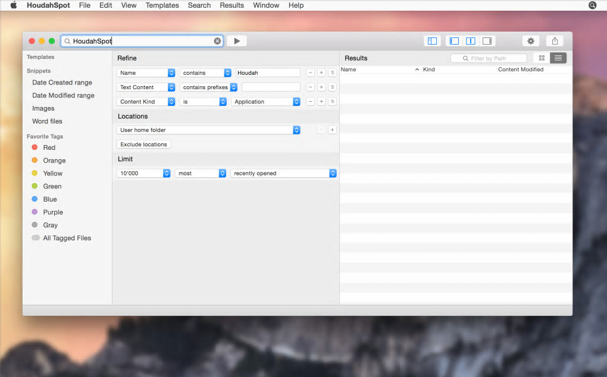Open the Name attribute dropdown
The height and width of the screenshot is (377, 607).
(x=146, y=73)
